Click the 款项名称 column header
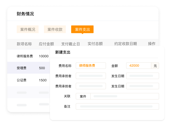Screen dimensions: 172x125 pos(24,44)
